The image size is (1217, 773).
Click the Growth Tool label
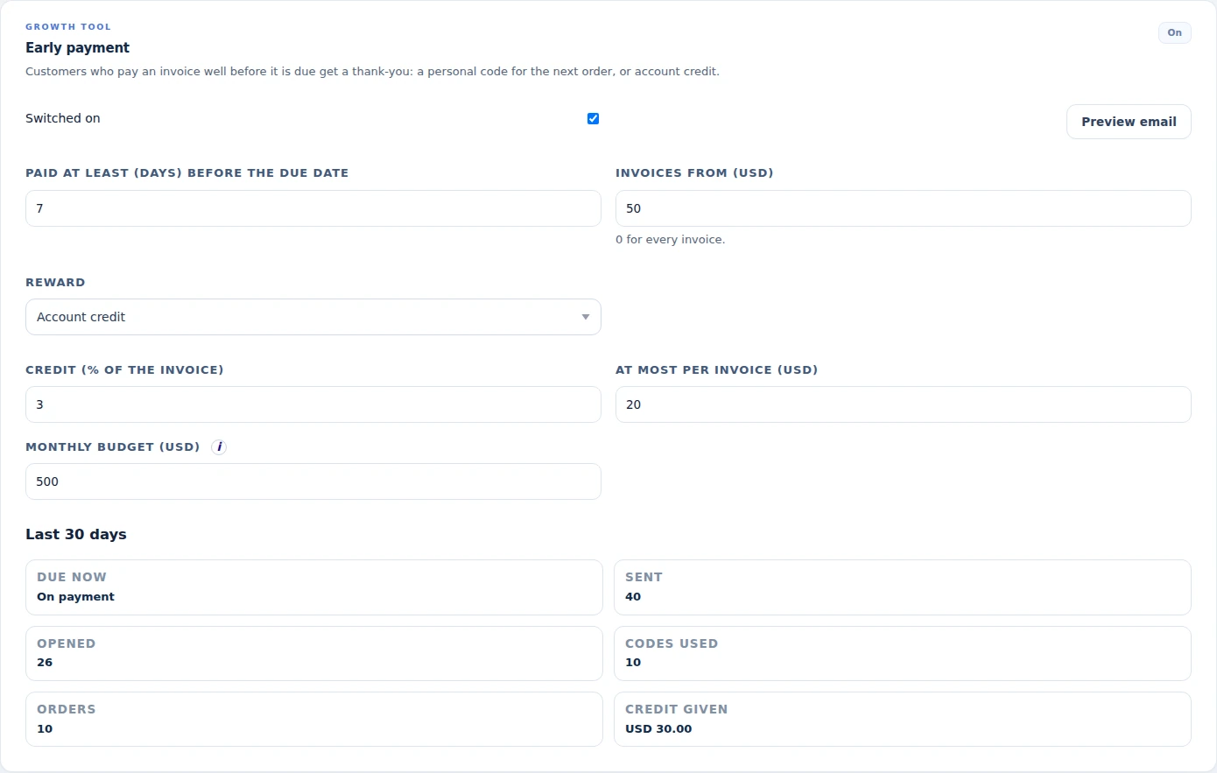[x=68, y=27]
